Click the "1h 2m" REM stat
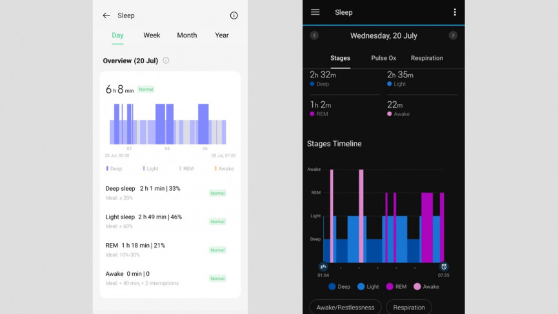The width and height of the screenshot is (558, 314). [321, 105]
